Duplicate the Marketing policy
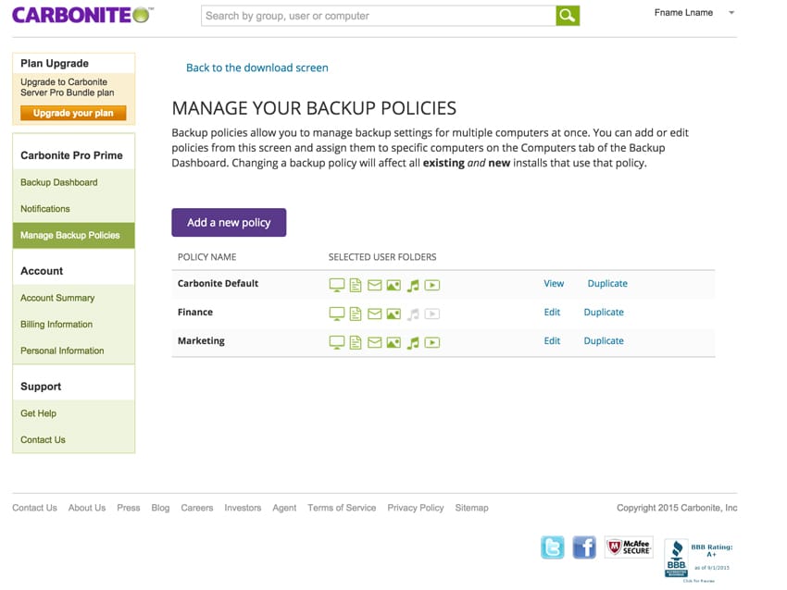The width and height of the screenshot is (787, 590). pos(604,341)
